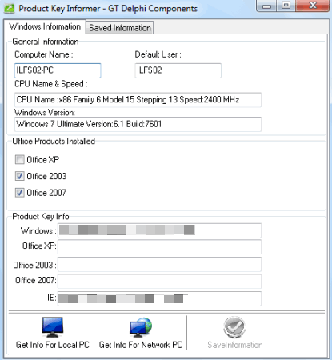Click the Default User field showing ILFS02
332x360 pixels.
[178, 70]
